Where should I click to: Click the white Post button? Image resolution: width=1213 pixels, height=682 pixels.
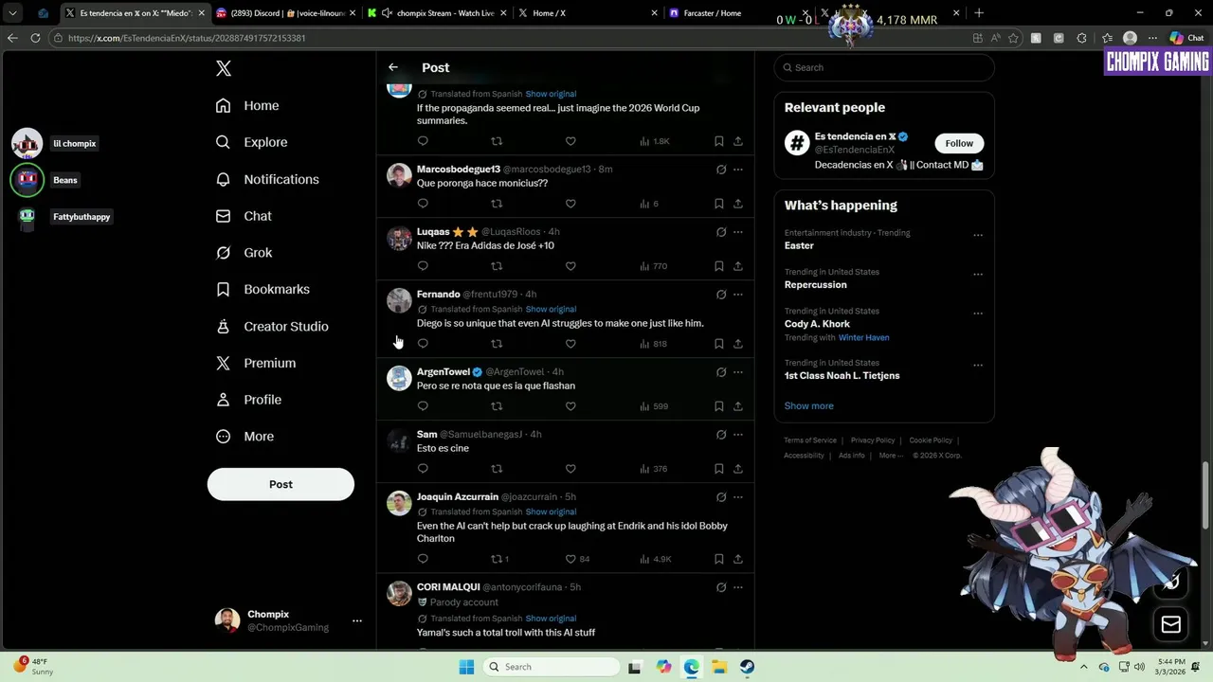click(x=281, y=484)
